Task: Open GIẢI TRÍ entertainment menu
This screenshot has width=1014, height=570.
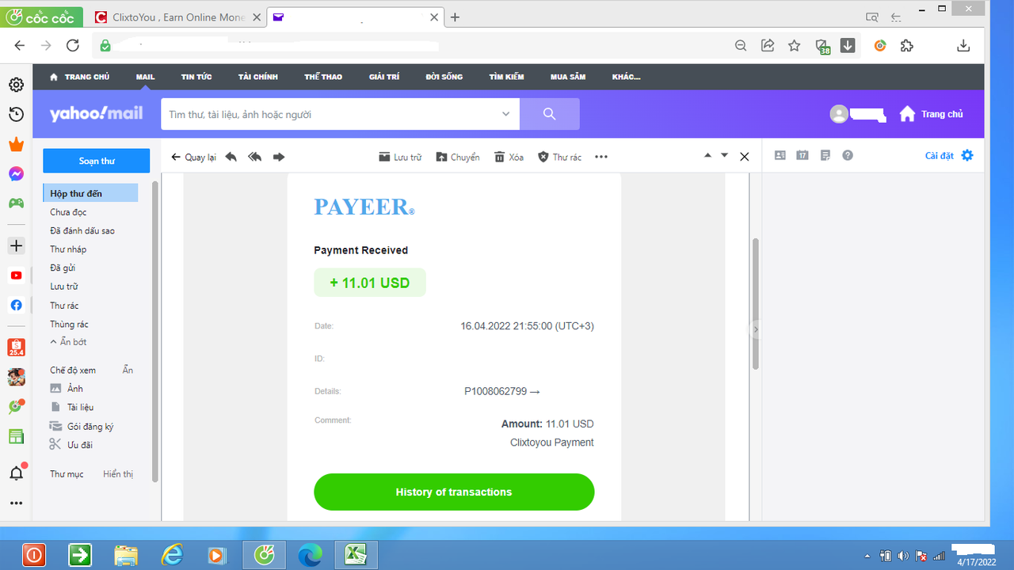Action: point(384,77)
